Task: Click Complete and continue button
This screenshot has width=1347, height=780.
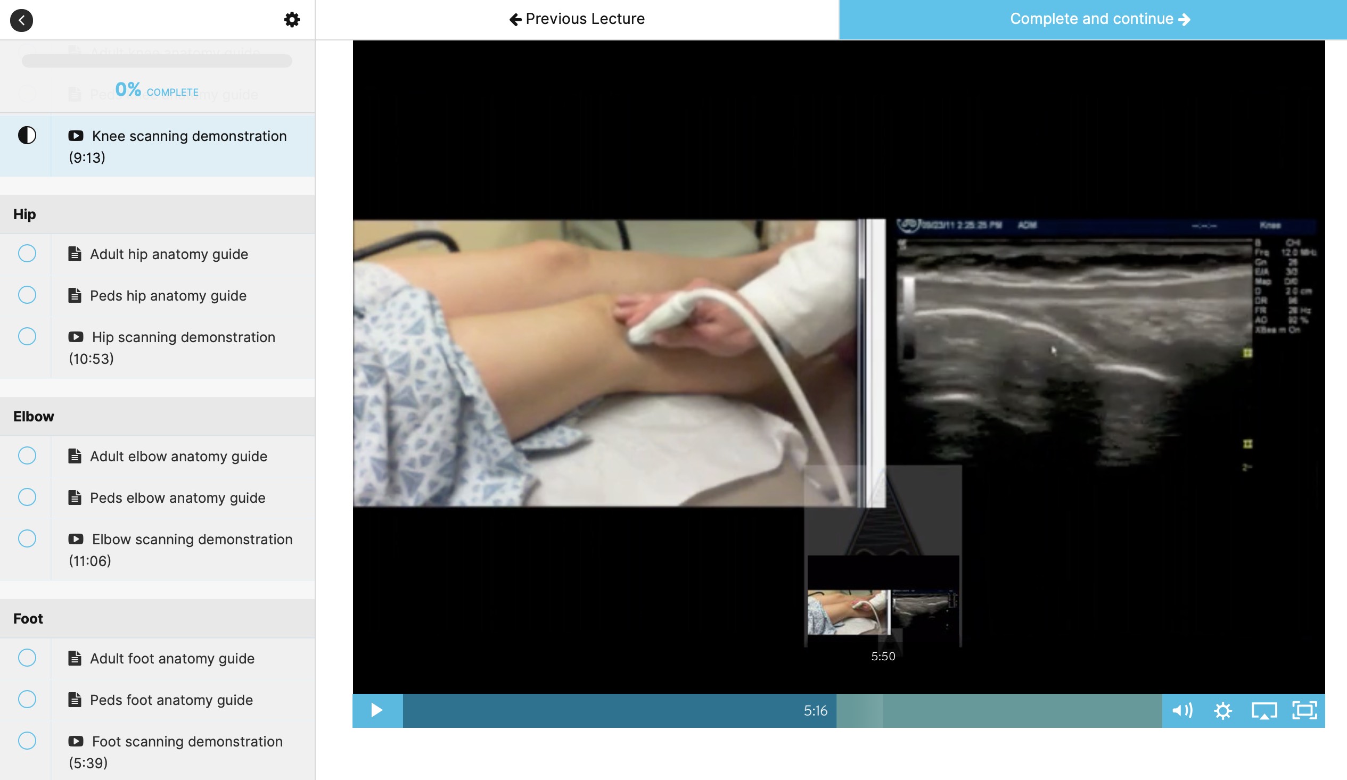Action: (x=1092, y=19)
